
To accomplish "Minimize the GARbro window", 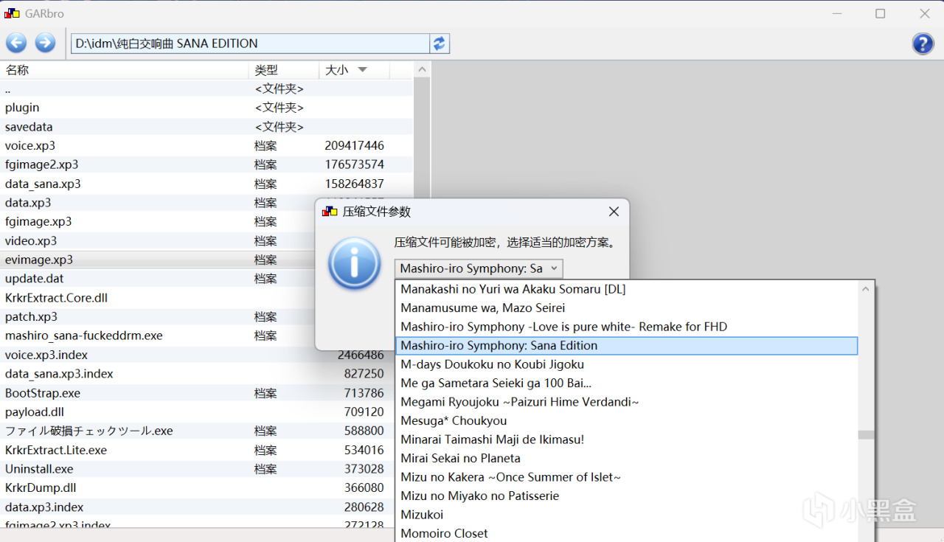I will click(x=836, y=13).
